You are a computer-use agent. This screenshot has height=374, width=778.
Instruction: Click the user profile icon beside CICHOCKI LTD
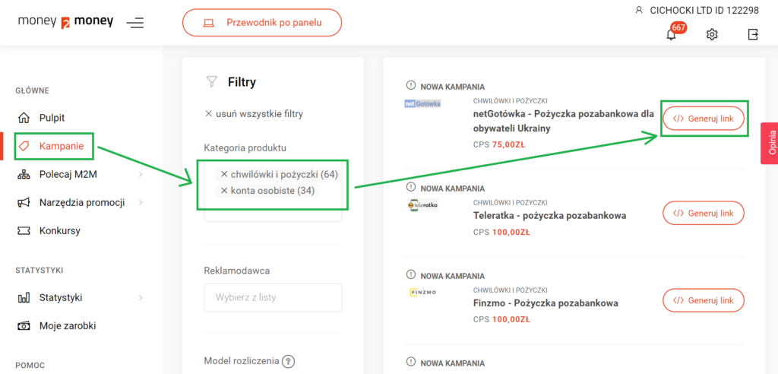pos(639,10)
